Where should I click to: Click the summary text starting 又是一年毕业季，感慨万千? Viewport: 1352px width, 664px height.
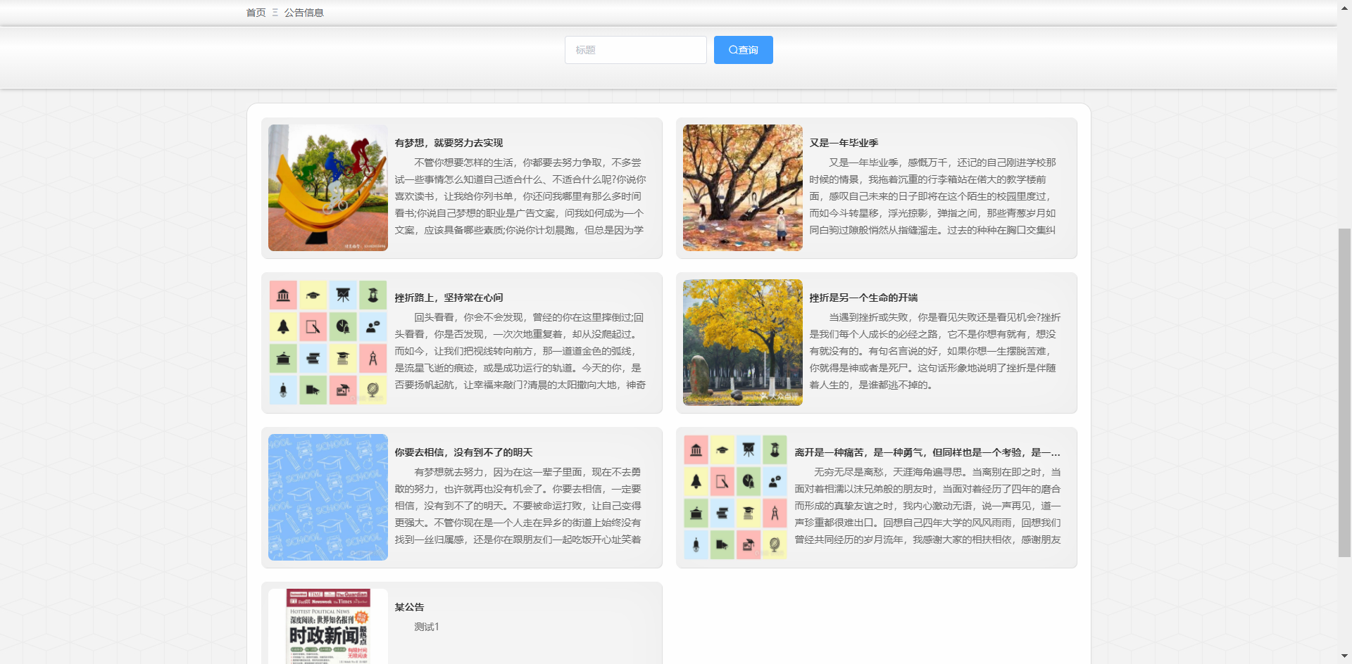click(x=933, y=196)
